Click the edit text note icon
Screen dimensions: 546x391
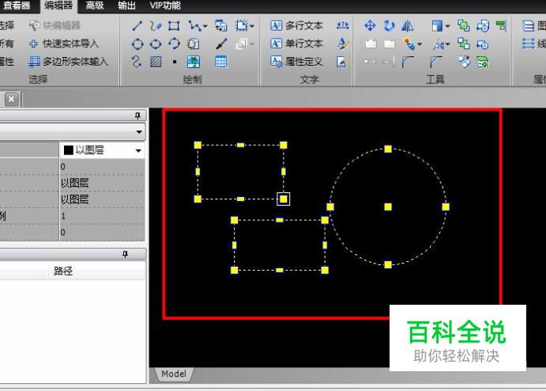point(342,62)
